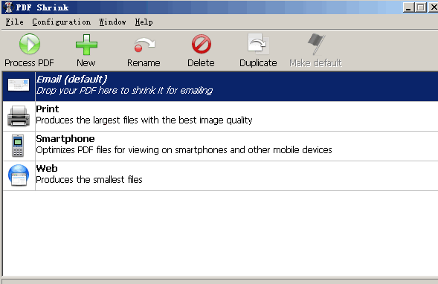The height and width of the screenshot is (284, 438).
Task: Click the PDF Shrink title bar app icon
Action: (x=8, y=7)
